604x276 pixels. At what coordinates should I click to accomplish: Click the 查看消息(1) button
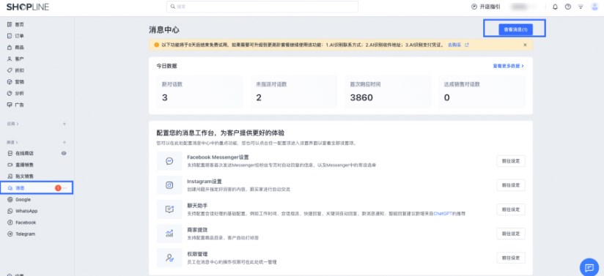coord(515,29)
